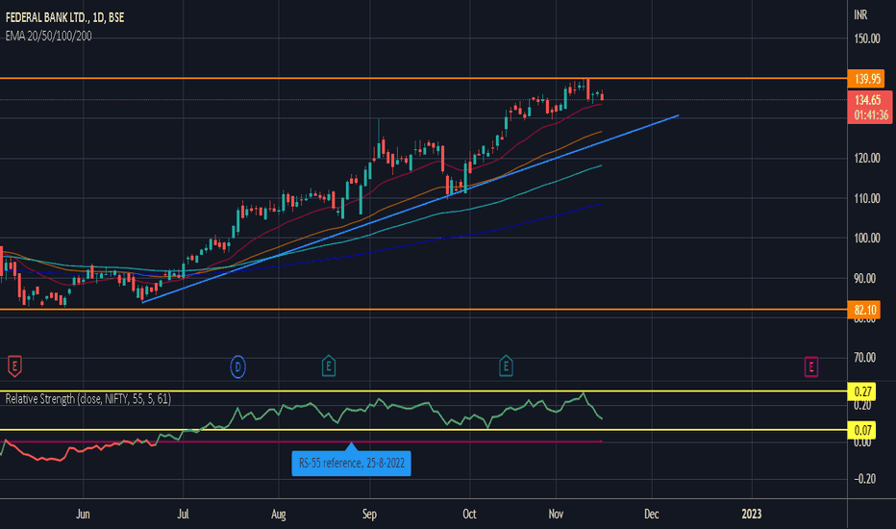Click the 120.00 price scale label
This screenshot has height=529, width=896.
click(x=866, y=159)
